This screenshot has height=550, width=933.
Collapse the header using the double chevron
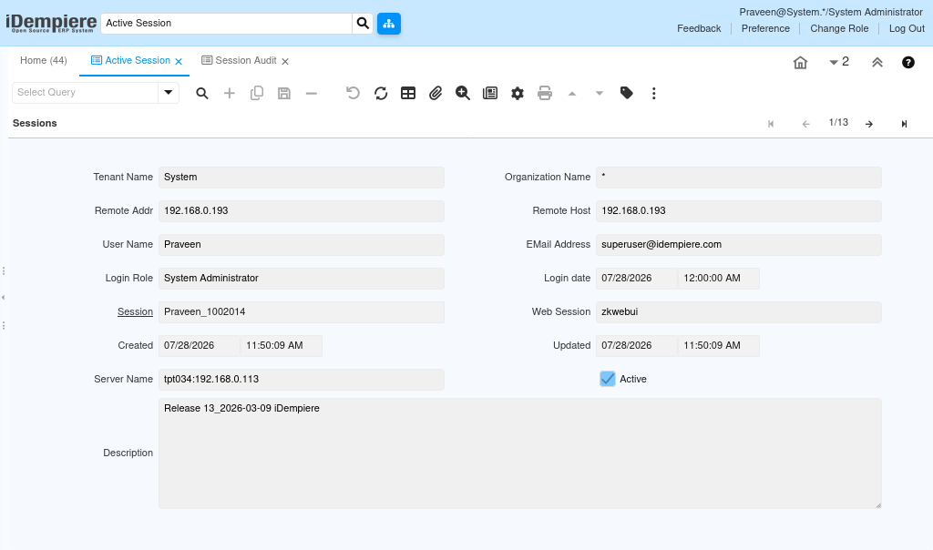pyautogui.click(x=877, y=63)
